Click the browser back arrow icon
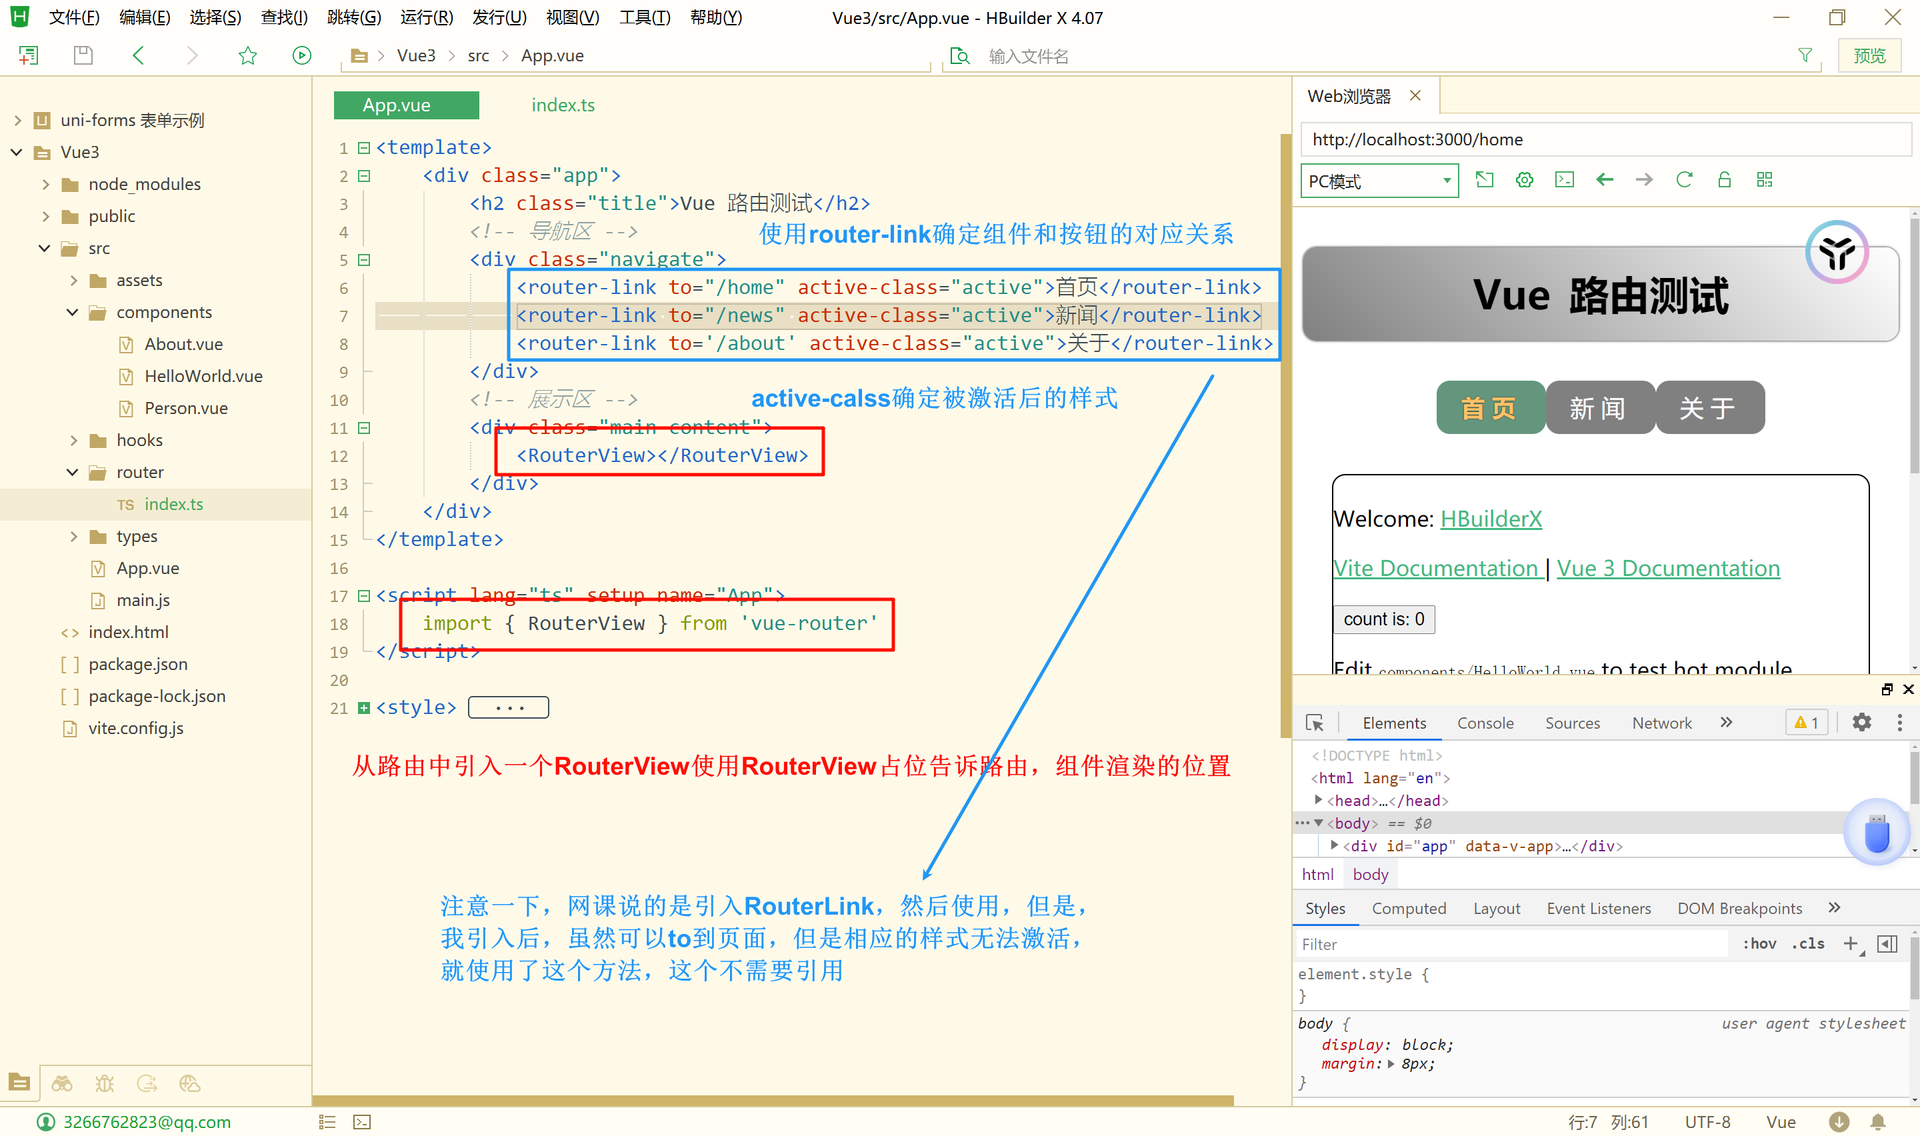1920x1136 pixels. coord(1604,180)
